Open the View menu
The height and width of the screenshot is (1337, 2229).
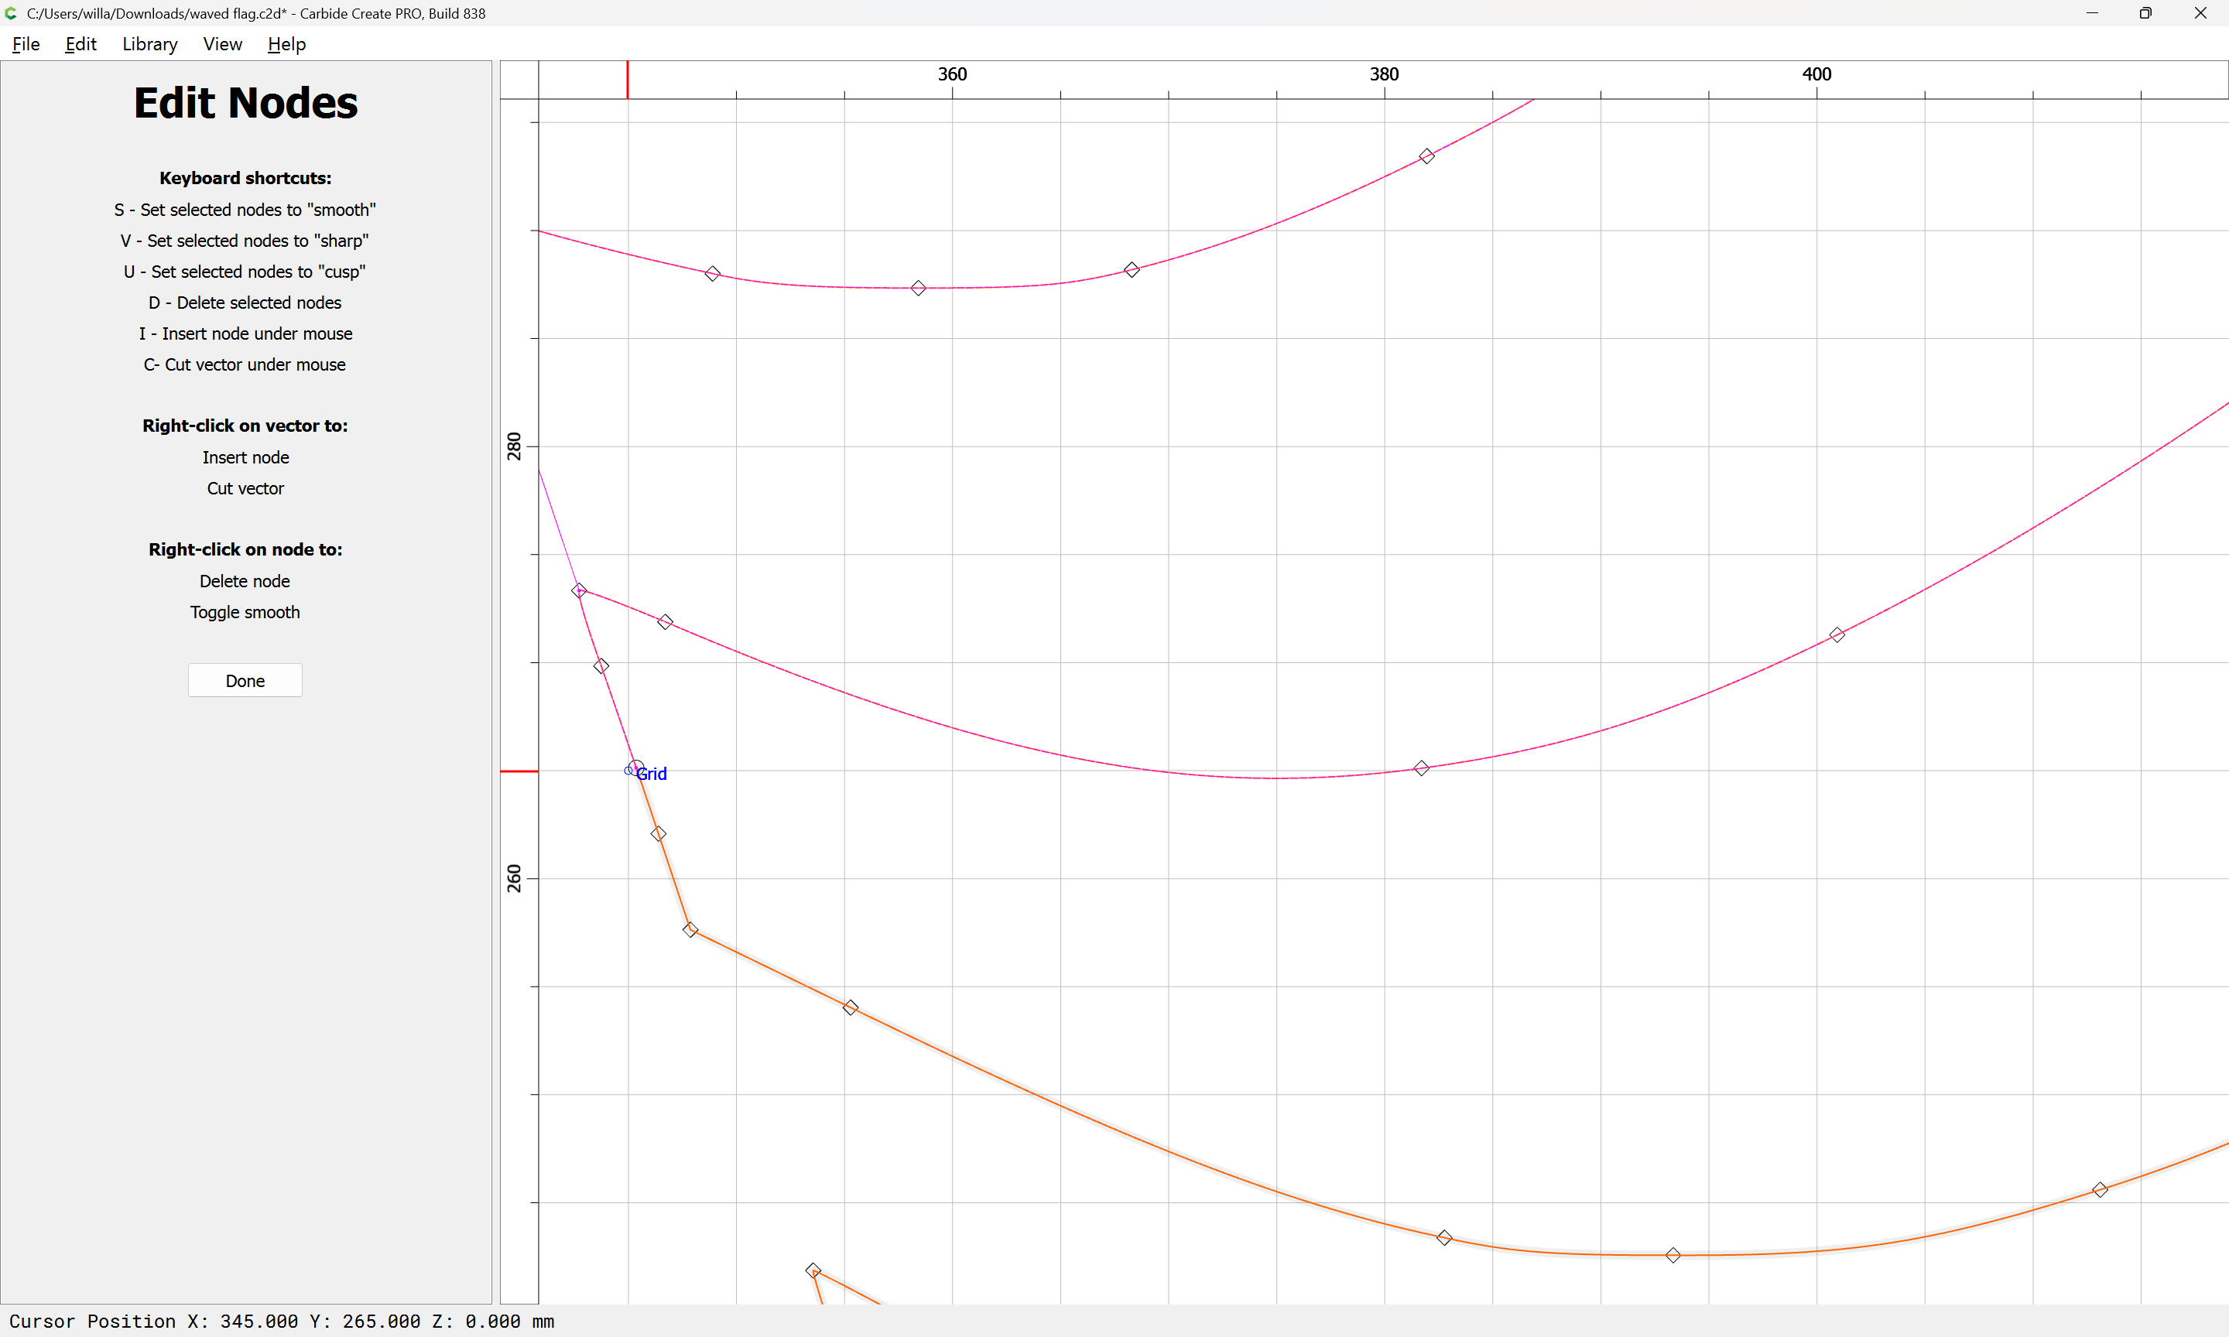tap(221, 44)
